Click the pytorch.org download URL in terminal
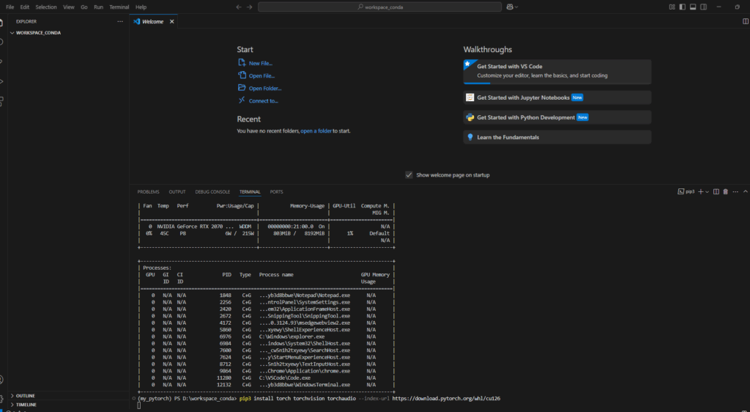 coord(446,399)
